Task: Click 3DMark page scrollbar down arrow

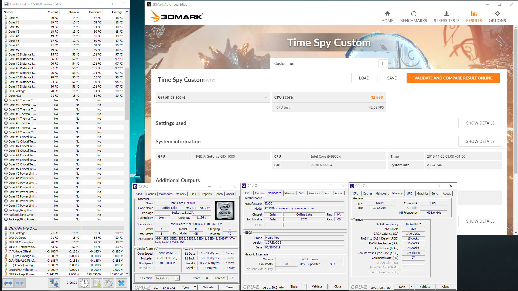Action: (x=516, y=233)
